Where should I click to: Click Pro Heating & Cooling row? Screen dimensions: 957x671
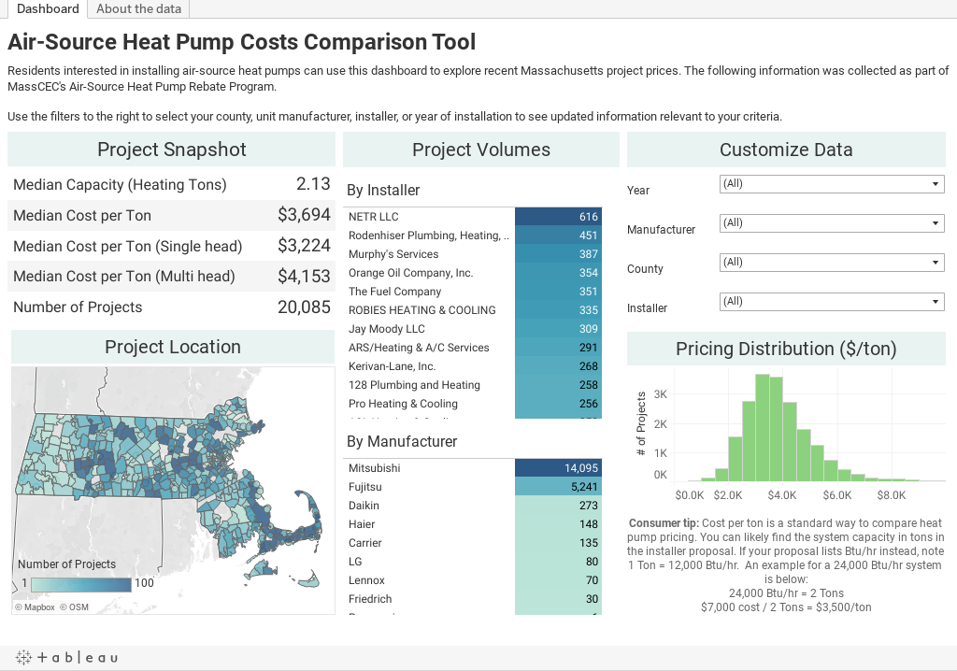point(472,404)
